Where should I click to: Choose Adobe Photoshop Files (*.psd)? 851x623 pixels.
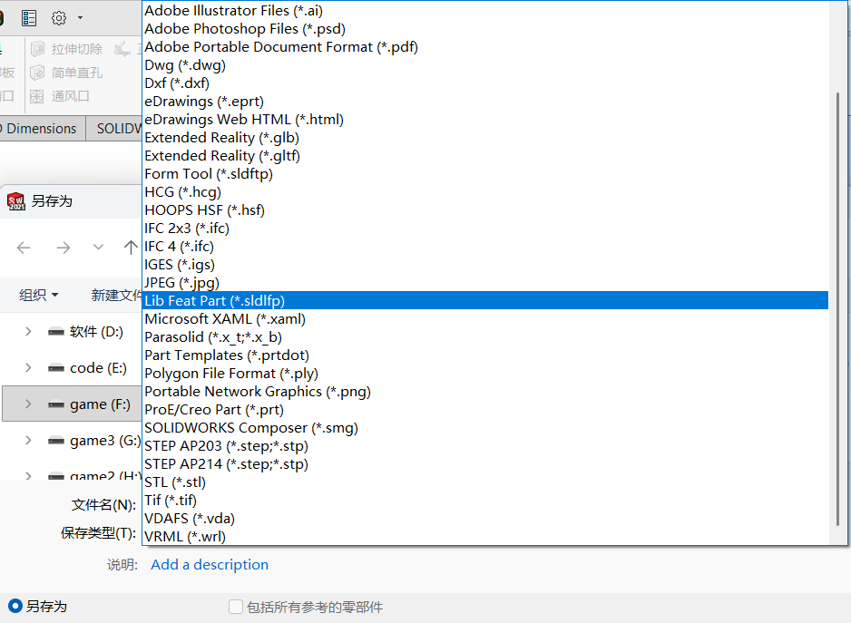point(484,29)
